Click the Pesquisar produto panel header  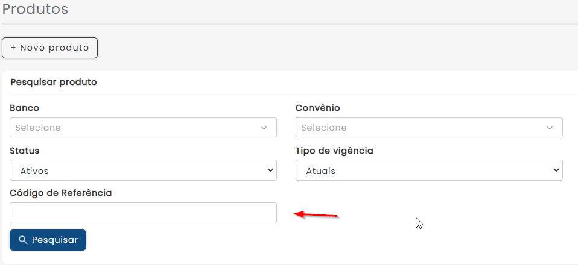54,82
